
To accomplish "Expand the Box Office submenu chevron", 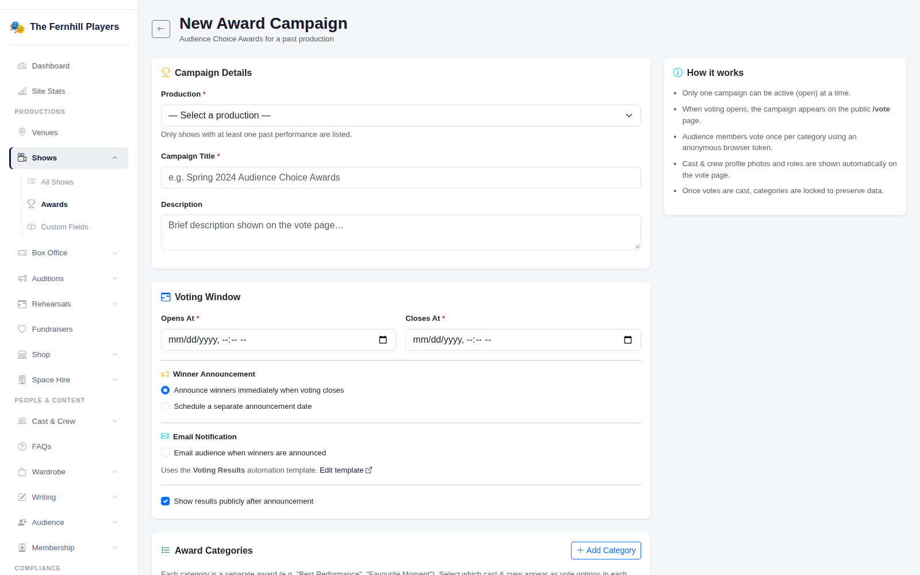I will [x=115, y=253].
